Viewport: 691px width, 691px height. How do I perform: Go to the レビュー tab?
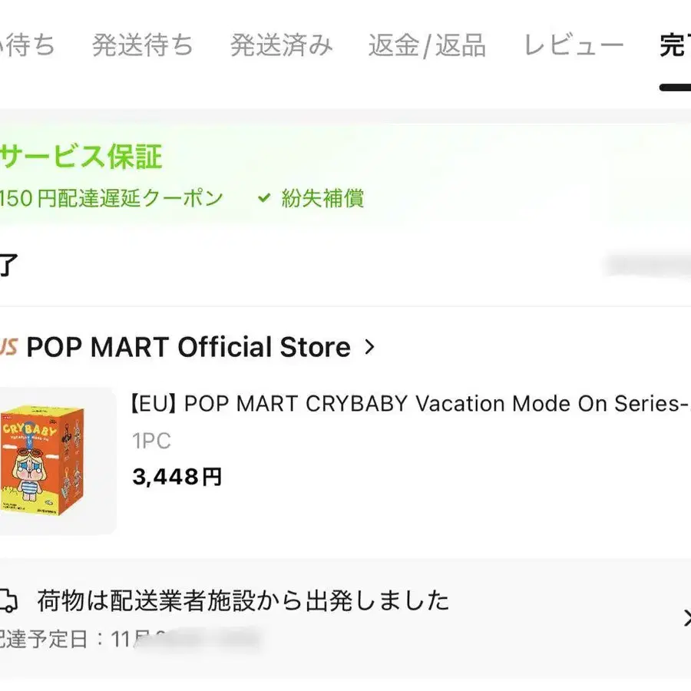click(574, 46)
